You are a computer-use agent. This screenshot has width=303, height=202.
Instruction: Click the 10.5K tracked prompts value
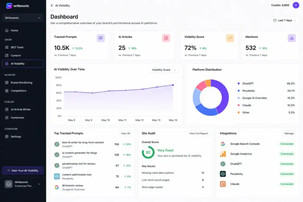(62, 48)
